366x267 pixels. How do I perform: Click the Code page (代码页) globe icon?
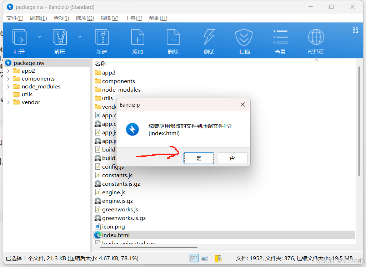click(316, 37)
